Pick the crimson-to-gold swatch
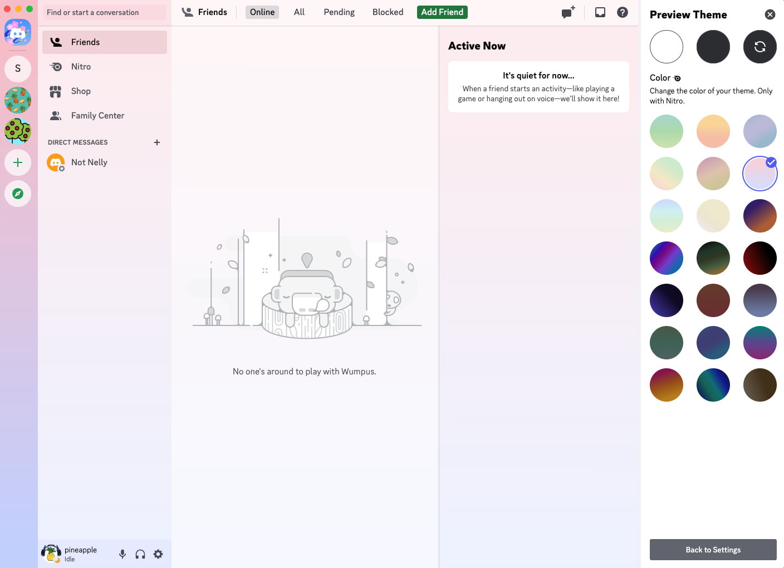784x568 pixels. click(x=667, y=385)
